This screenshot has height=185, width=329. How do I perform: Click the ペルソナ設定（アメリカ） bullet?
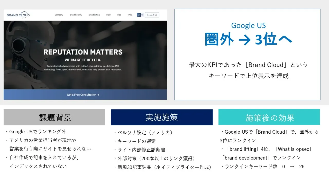[143, 133]
